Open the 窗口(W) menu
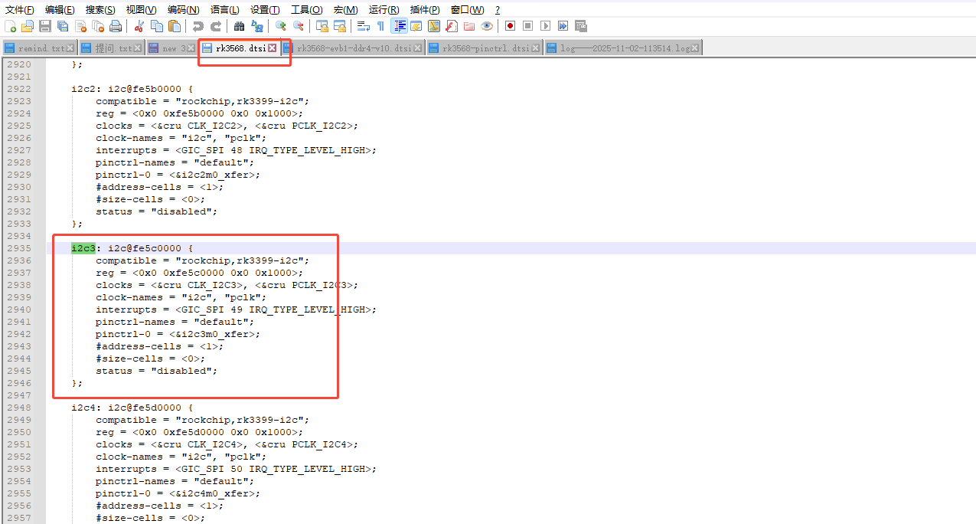 tap(467, 9)
